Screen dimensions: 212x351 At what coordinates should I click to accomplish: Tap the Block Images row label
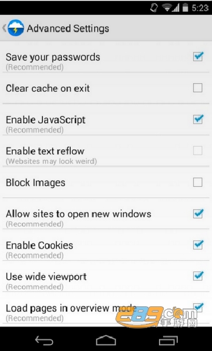point(35,183)
